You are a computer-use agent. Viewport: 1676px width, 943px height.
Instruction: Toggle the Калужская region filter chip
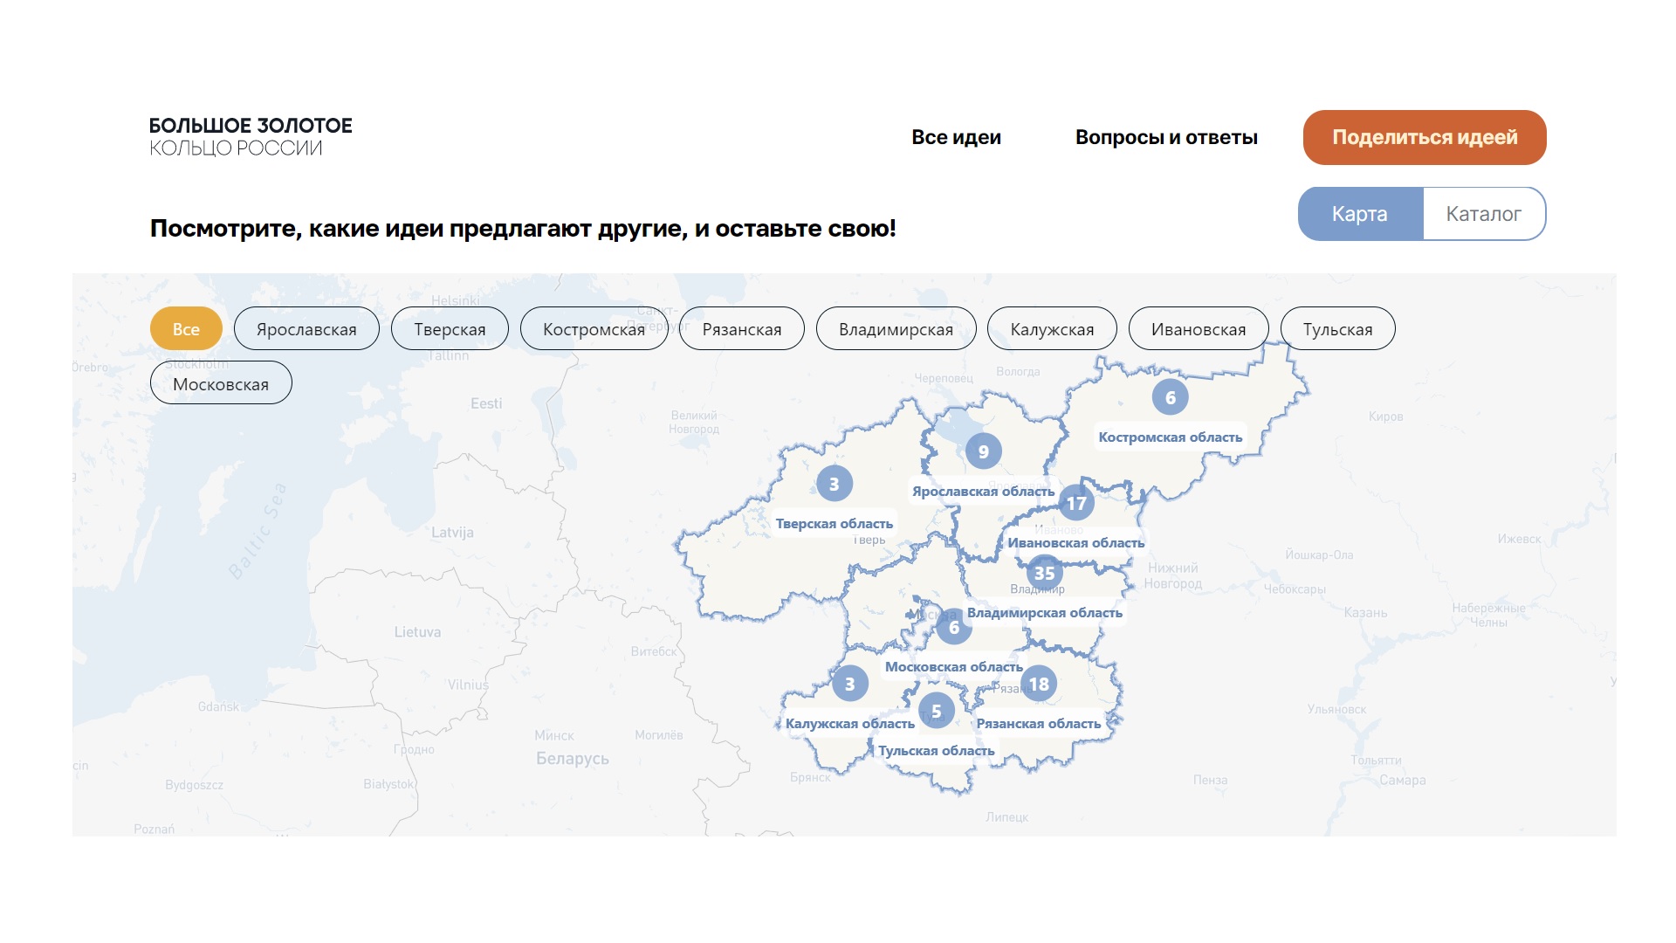(x=1051, y=329)
